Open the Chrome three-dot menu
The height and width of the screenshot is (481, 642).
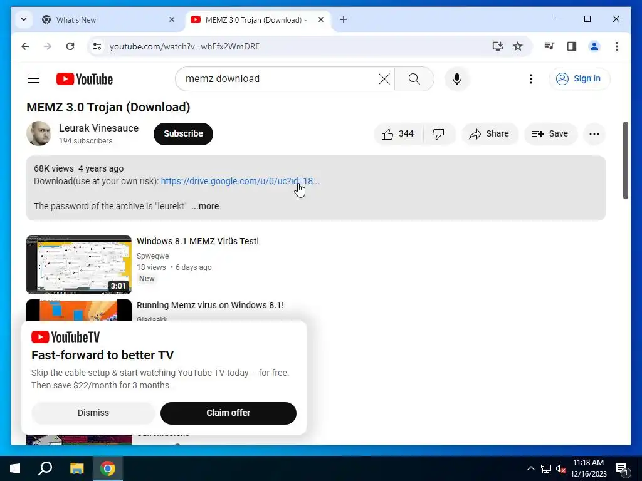tap(617, 46)
